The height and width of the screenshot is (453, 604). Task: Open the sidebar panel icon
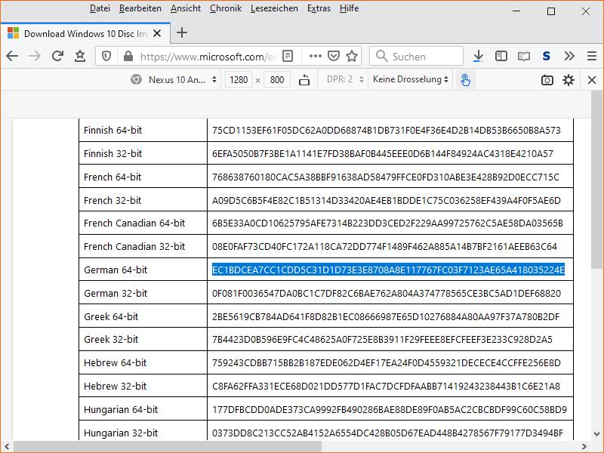pyautogui.click(x=501, y=55)
